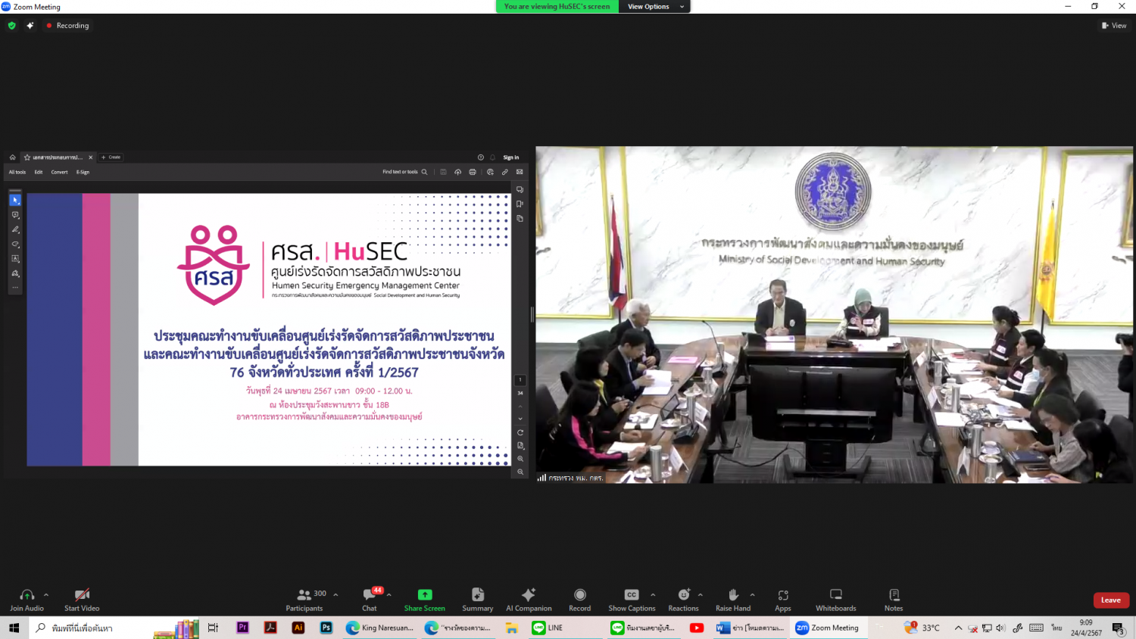Click Acrobat help question mark icon
This screenshot has width=1136, height=639.
(480, 157)
